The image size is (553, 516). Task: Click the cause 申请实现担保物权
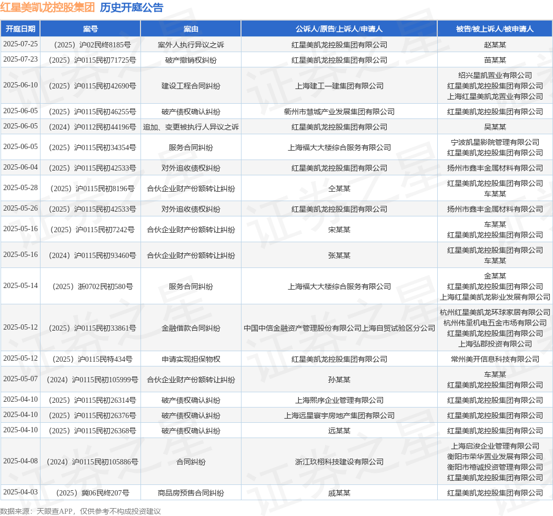coord(191,359)
